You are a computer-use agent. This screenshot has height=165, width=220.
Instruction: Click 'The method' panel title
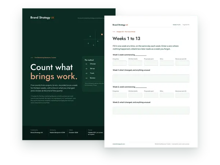[89, 60]
